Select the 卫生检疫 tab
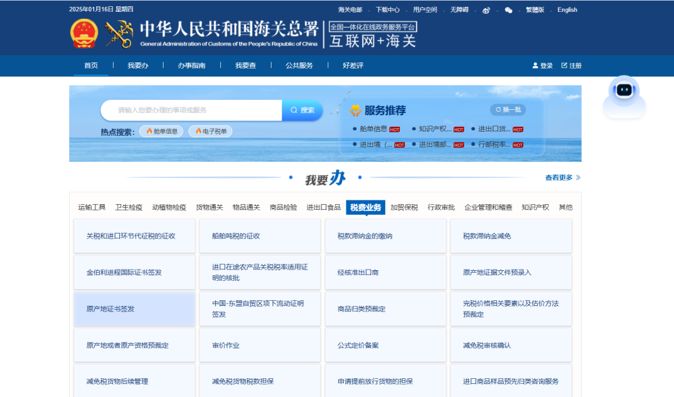Viewport: 674px width, 397px height. 129,207
